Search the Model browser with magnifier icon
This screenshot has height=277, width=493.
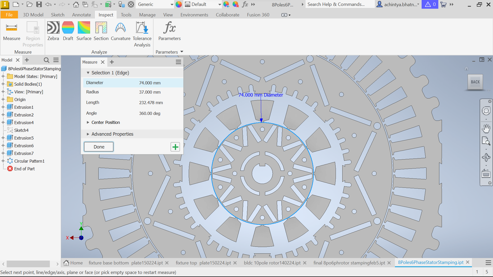(46, 60)
